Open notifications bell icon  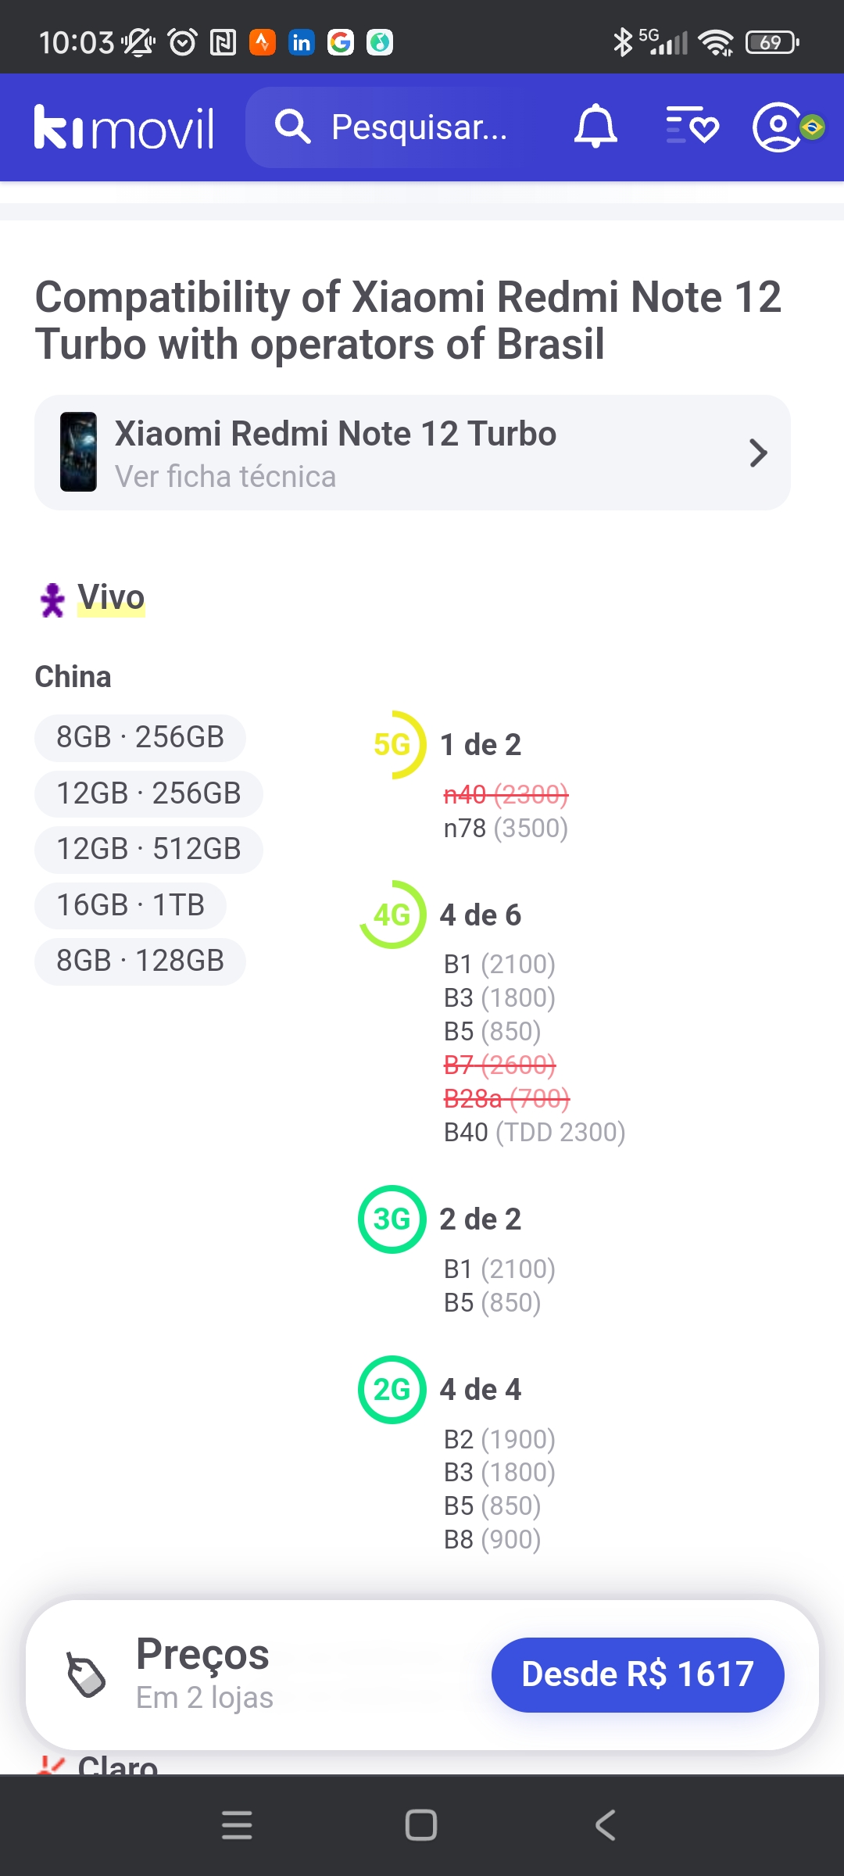pos(595,127)
